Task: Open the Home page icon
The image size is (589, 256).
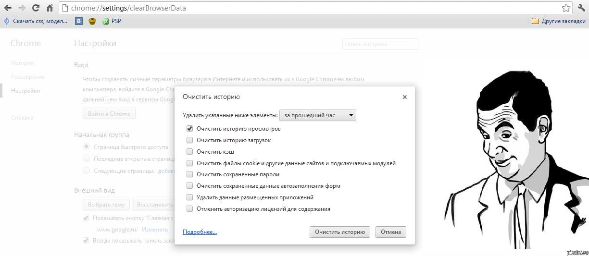Action: (50, 8)
